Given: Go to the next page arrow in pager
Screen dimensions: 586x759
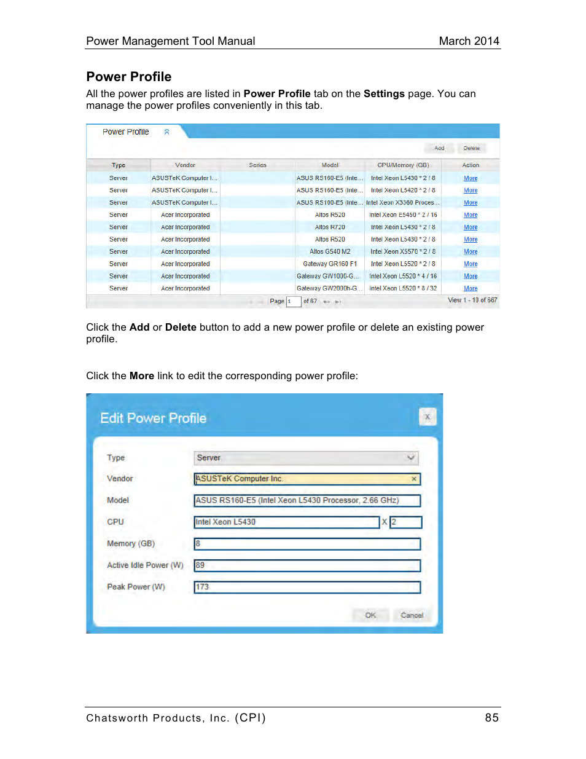Looking at the screenshot, I should 327,302.
